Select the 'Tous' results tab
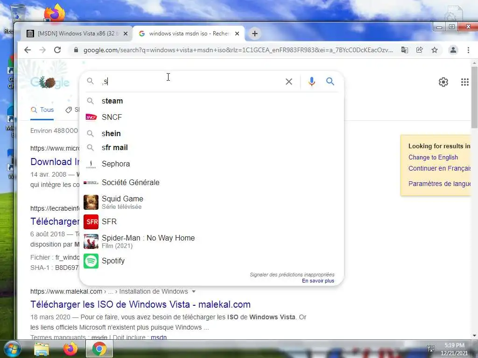Screen dimensions: 478x358 (42, 110)
